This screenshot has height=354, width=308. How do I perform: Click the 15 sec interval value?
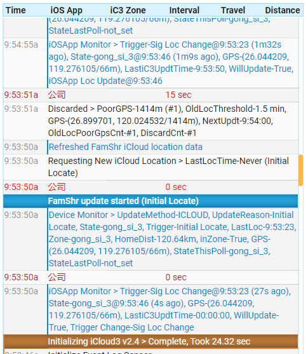tap(178, 95)
